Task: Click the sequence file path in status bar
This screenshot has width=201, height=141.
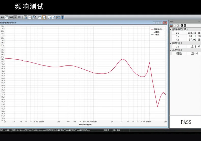Action: tap(51, 130)
